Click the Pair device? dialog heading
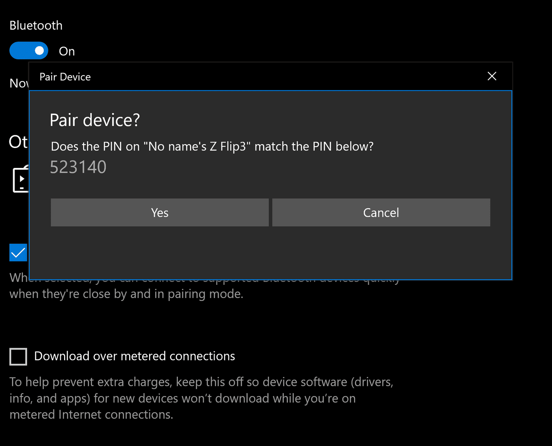 94,120
